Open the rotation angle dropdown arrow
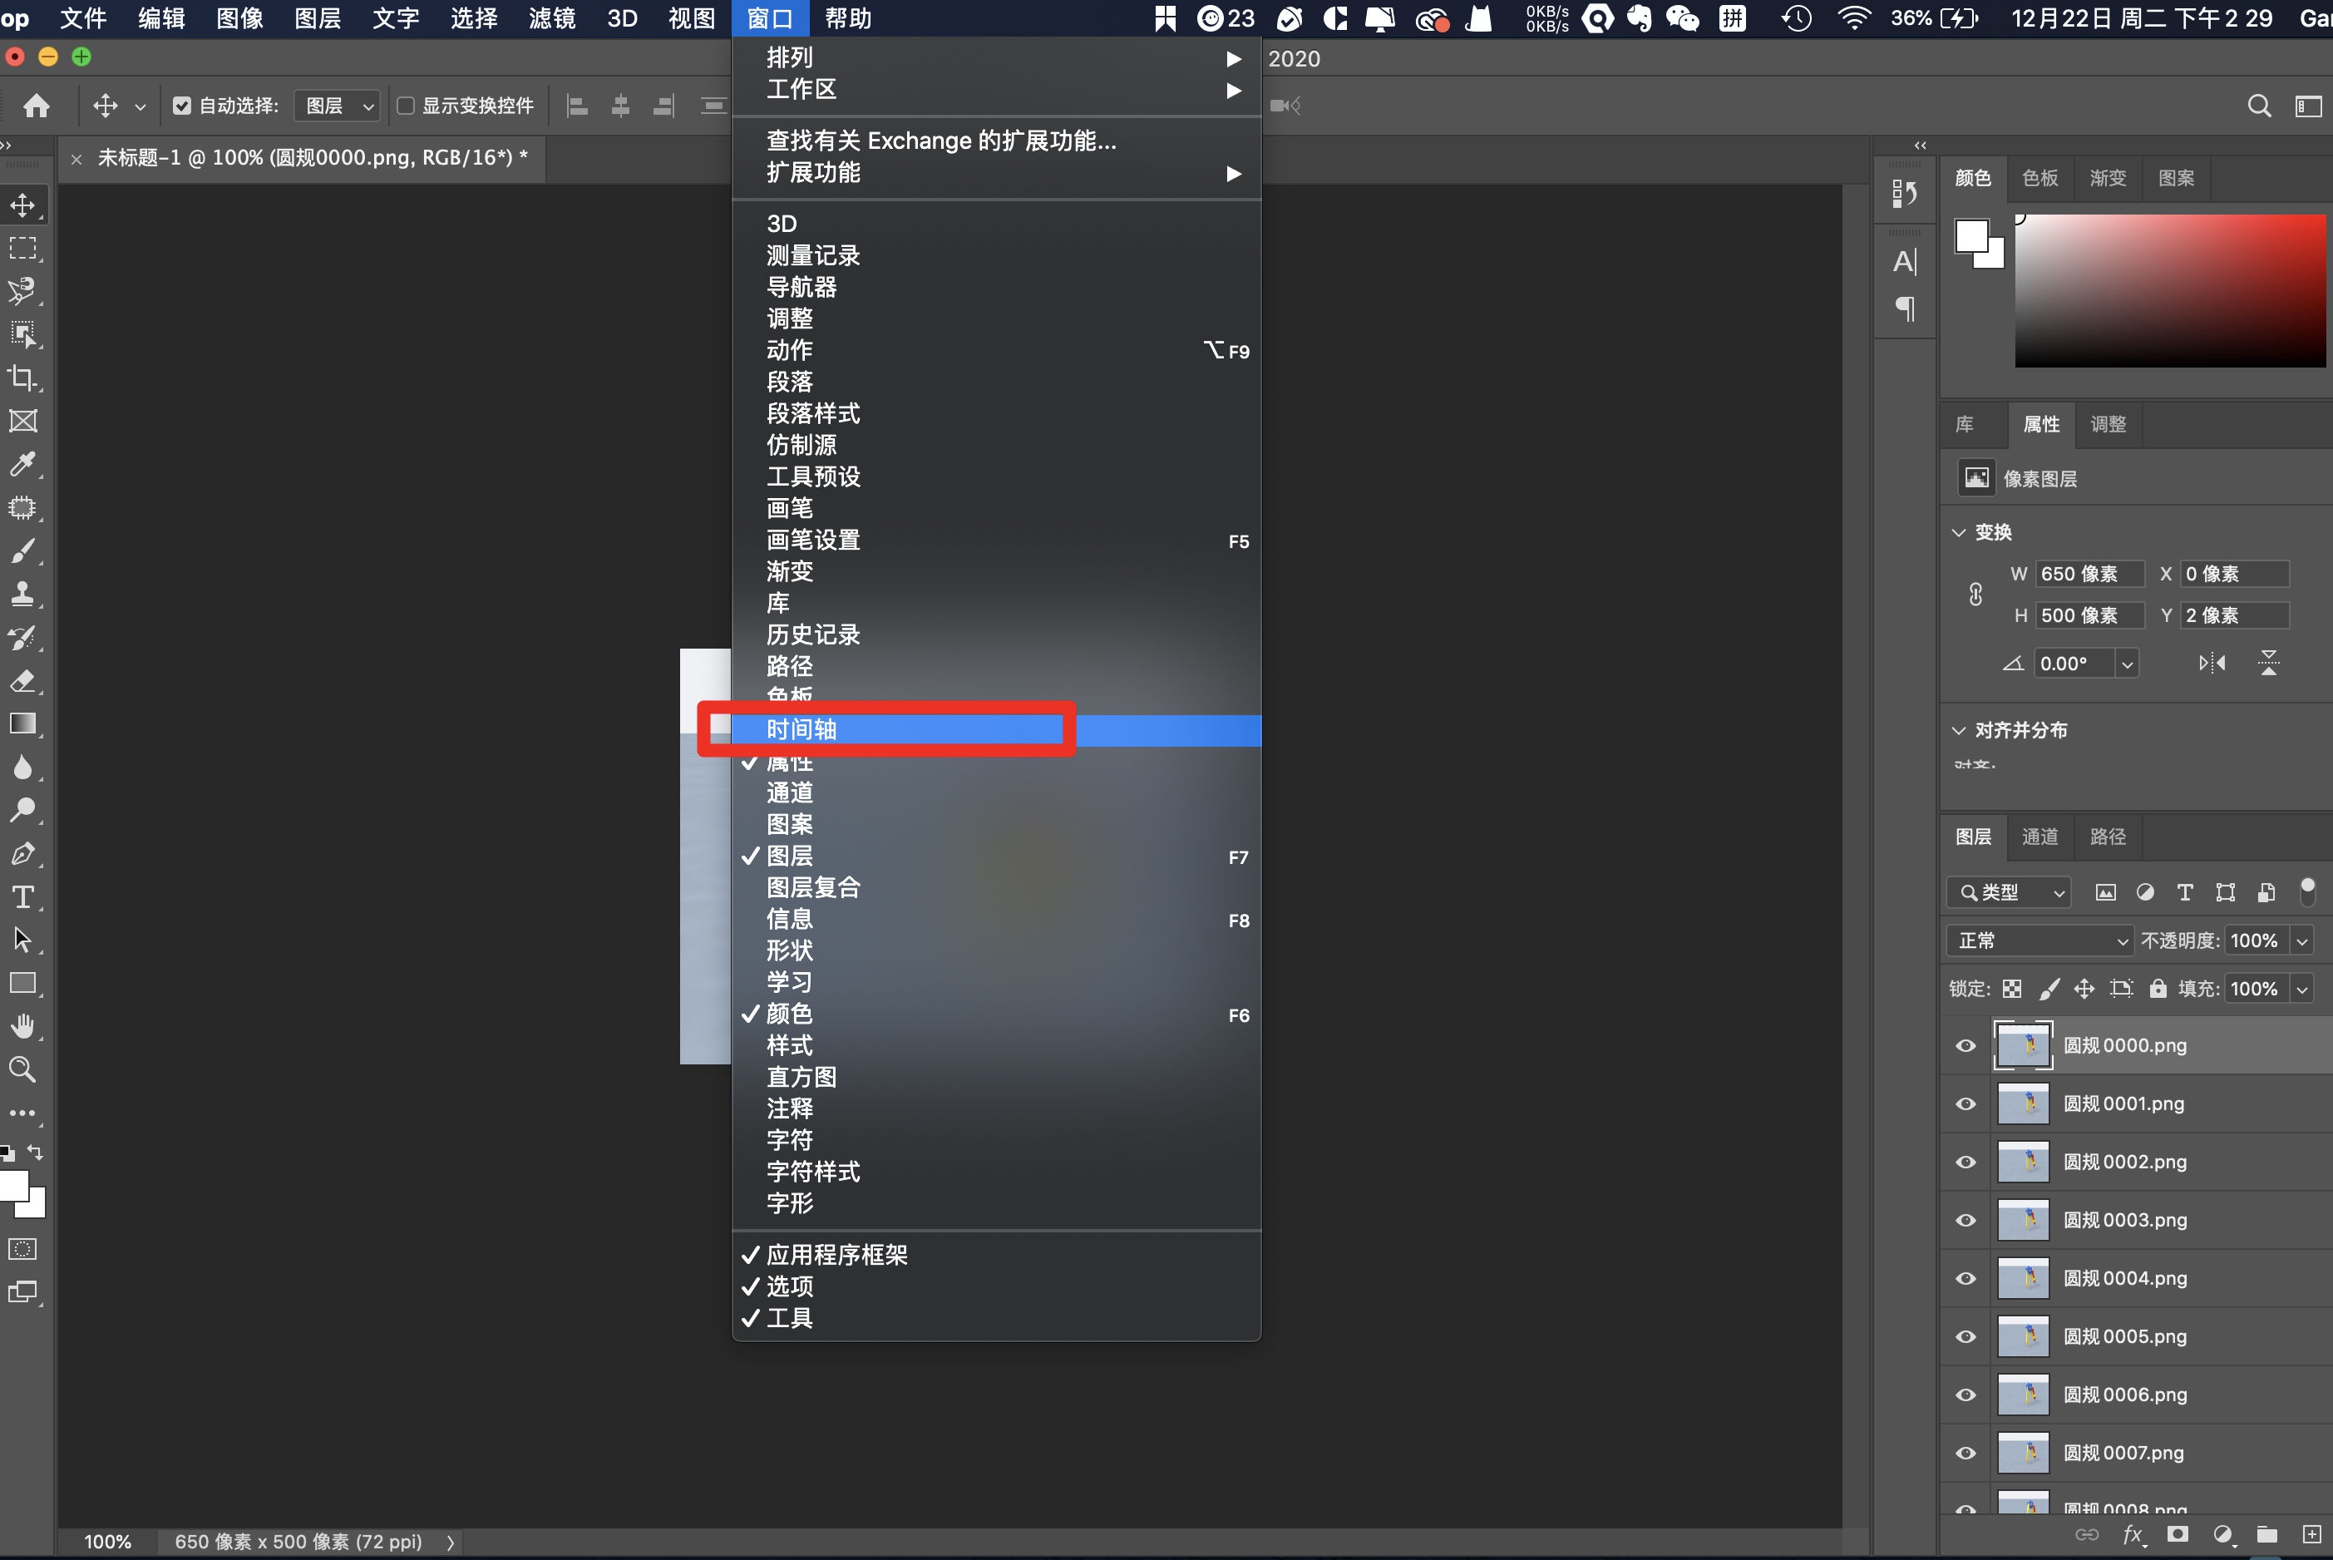Viewport: 2333px width, 1560px height. tap(2127, 664)
